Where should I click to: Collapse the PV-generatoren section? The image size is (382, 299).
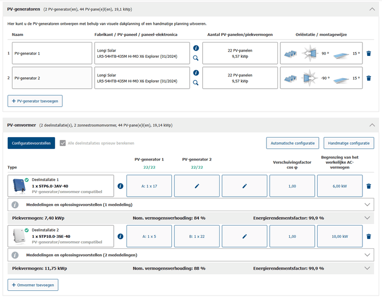coord(372,9)
